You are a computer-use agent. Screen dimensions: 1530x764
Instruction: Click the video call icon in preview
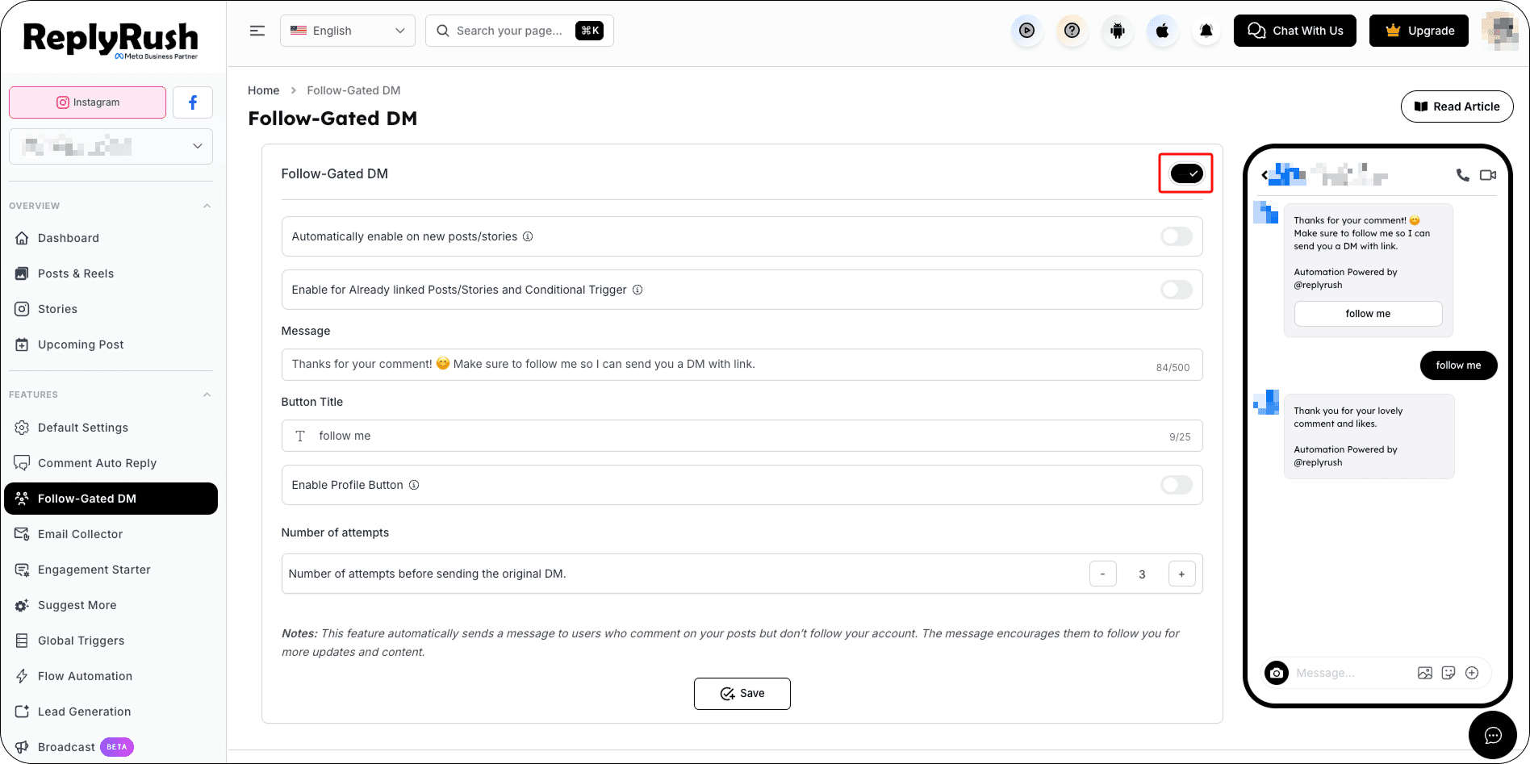click(1488, 175)
